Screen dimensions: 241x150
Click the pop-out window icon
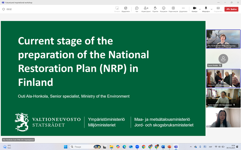click(126, 9)
